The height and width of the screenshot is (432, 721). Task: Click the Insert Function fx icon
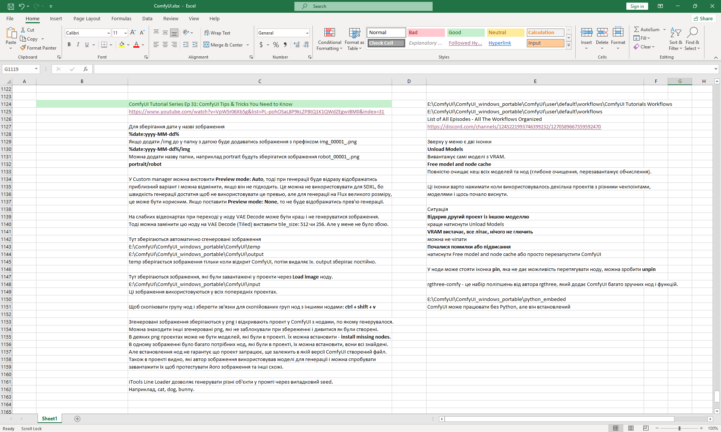(86, 69)
